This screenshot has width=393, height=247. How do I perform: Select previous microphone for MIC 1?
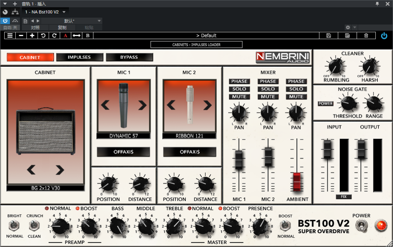pyautogui.click(x=105, y=105)
